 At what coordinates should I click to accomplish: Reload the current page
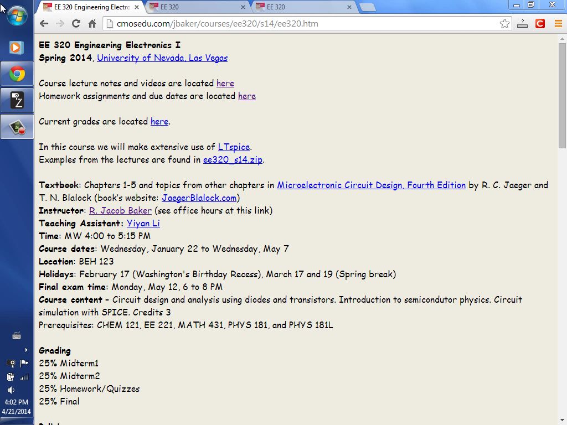pyautogui.click(x=76, y=24)
